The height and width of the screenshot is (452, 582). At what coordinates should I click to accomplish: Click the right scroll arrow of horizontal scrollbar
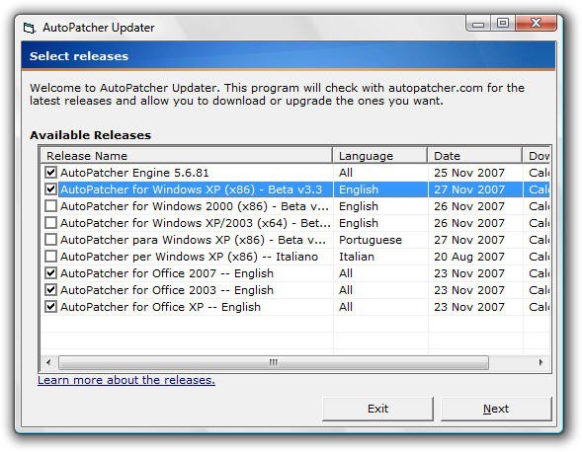click(541, 362)
